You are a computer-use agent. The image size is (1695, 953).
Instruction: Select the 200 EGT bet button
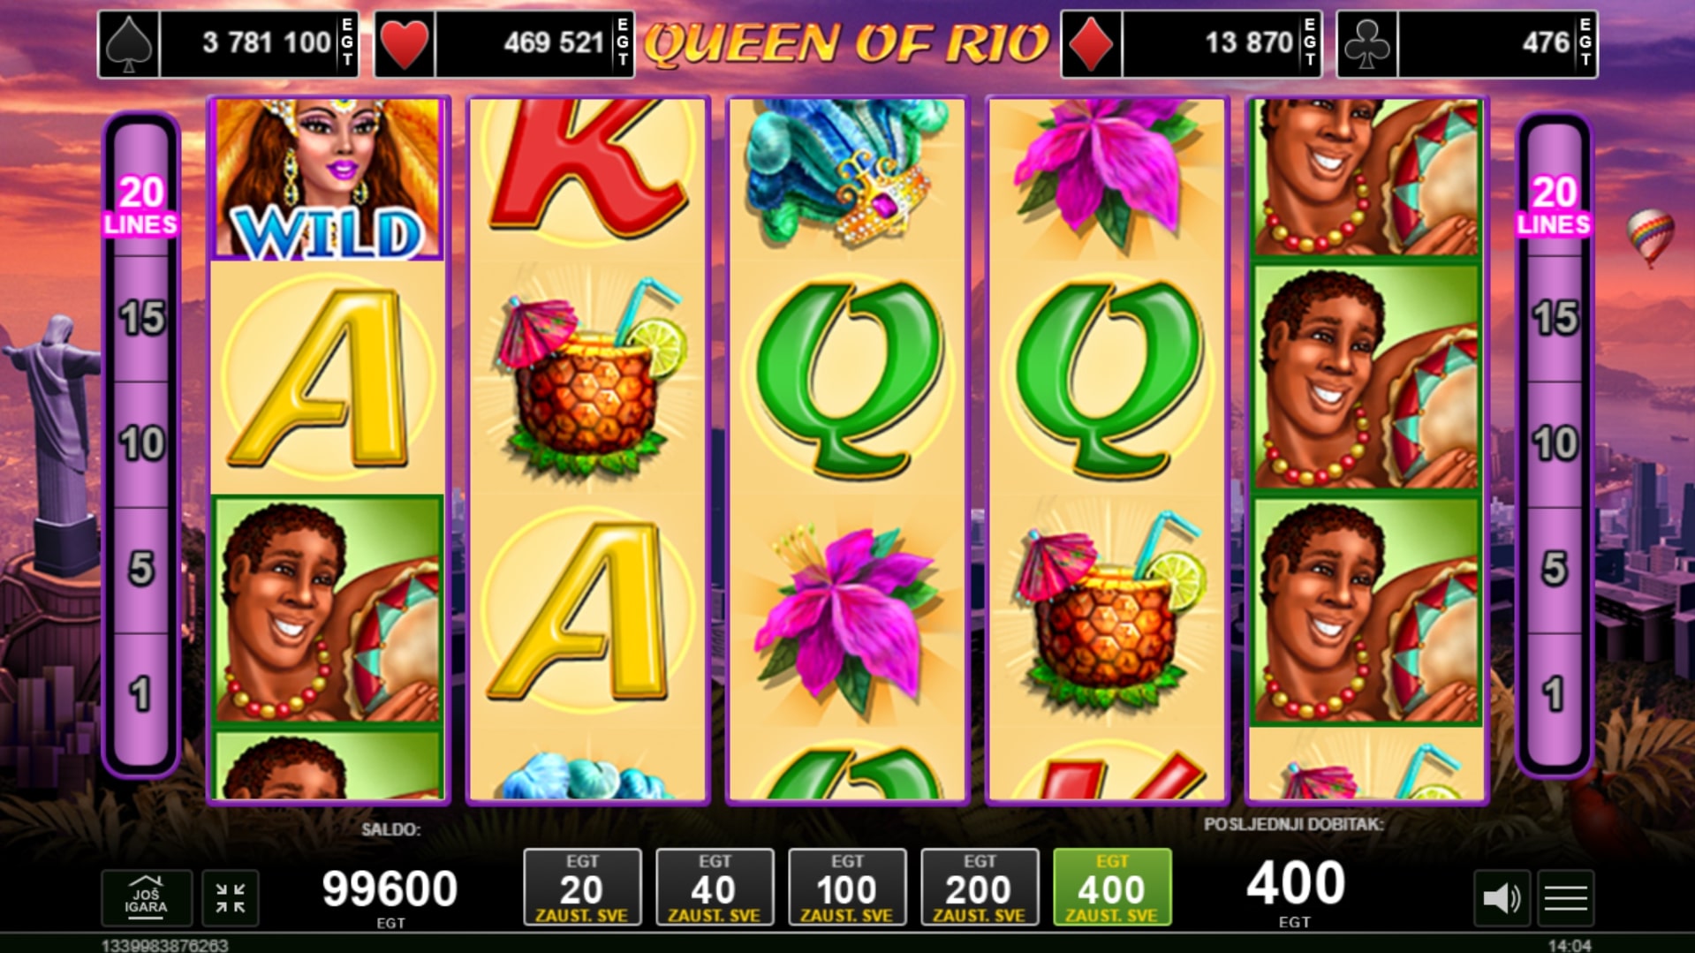click(980, 887)
